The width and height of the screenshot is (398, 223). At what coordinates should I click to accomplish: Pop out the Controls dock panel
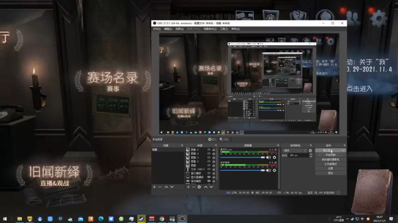[344, 145]
